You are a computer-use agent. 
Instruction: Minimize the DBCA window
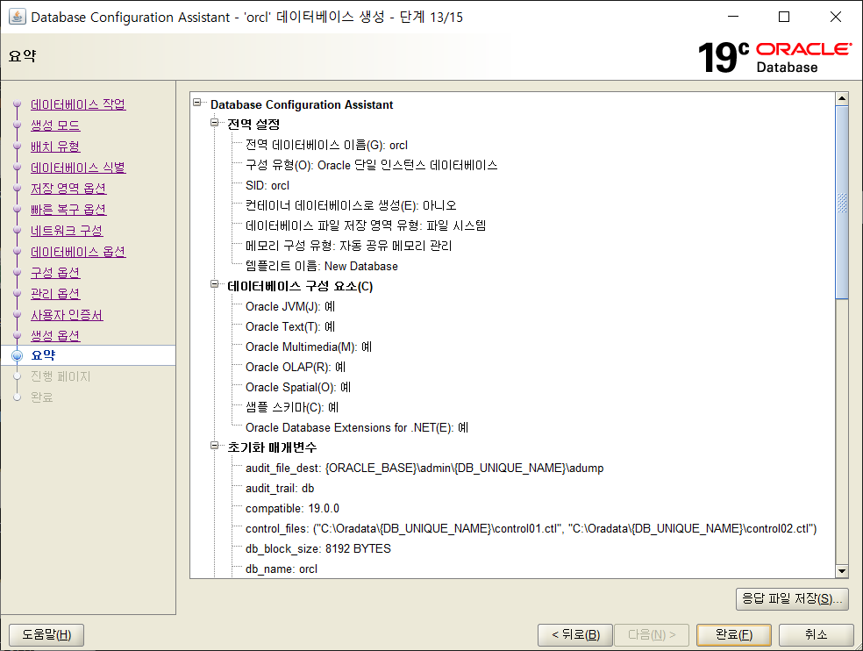(733, 17)
